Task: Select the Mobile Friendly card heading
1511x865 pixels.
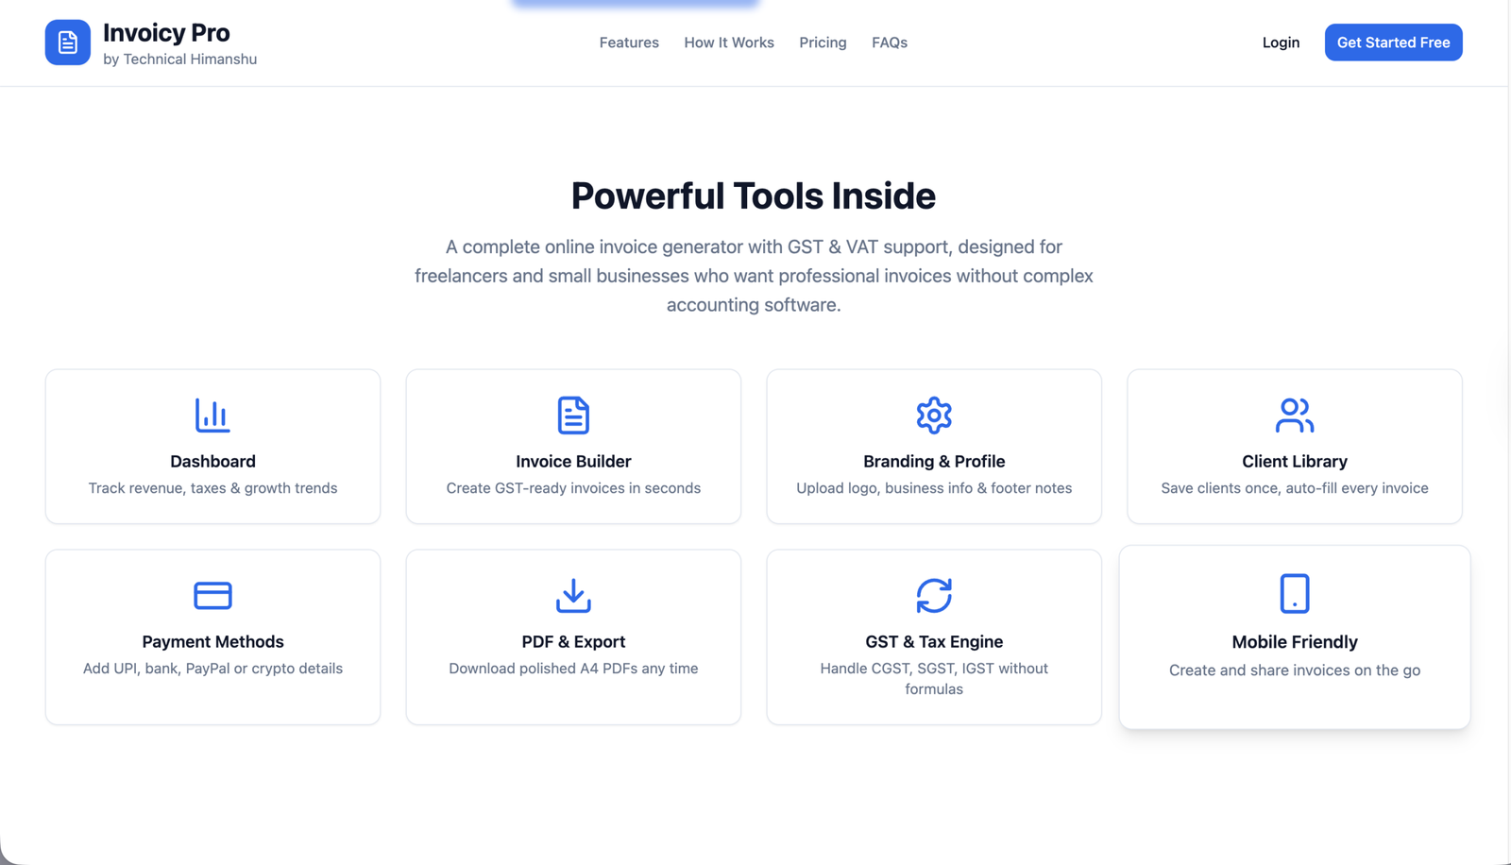Action: tap(1294, 642)
